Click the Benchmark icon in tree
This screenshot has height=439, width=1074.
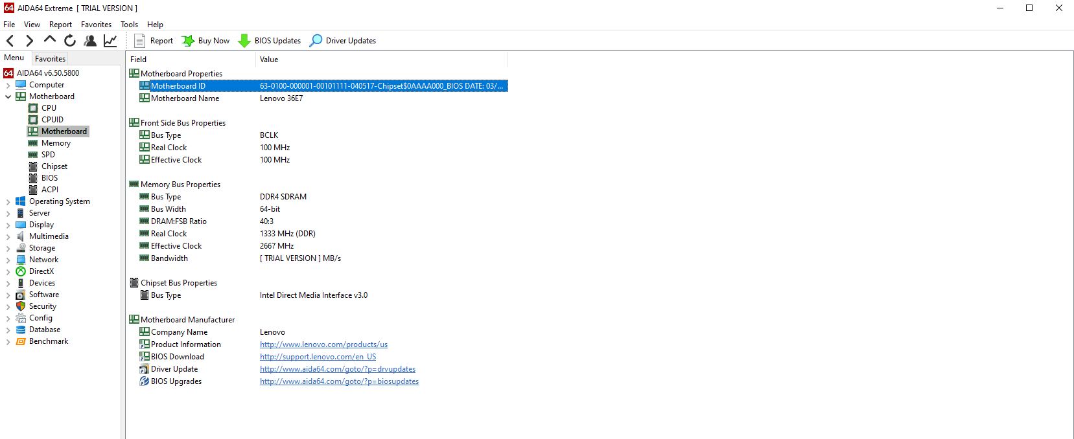click(x=21, y=341)
